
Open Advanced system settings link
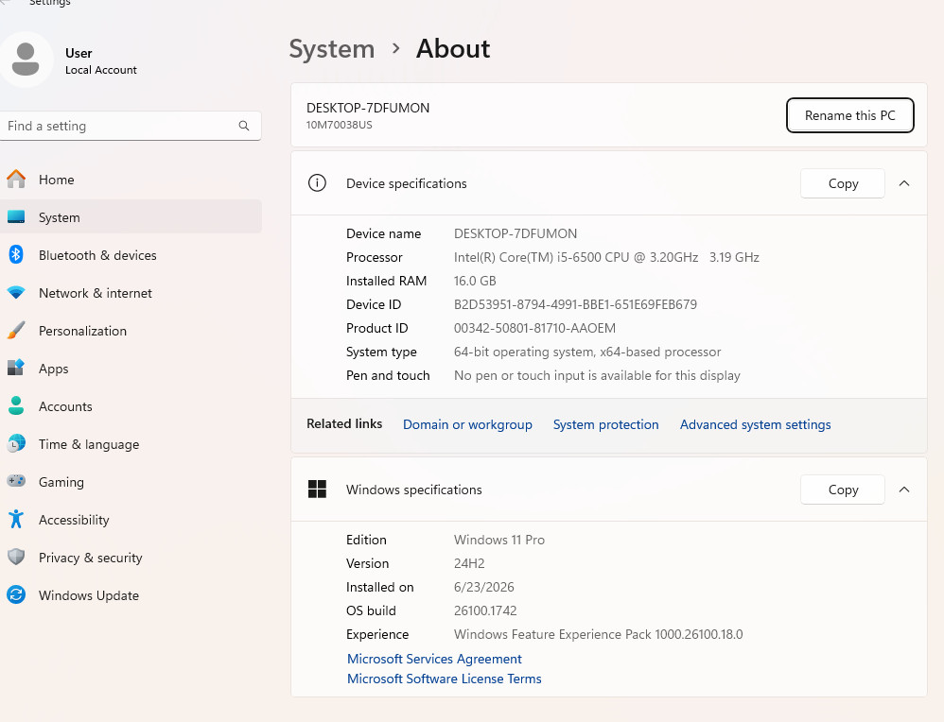pyautogui.click(x=755, y=424)
